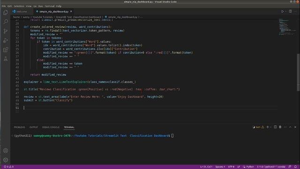Open the editor More Actions ellipsis
Image resolution: width=300 pixels, height=169 pixels.
tap(295, 11)
